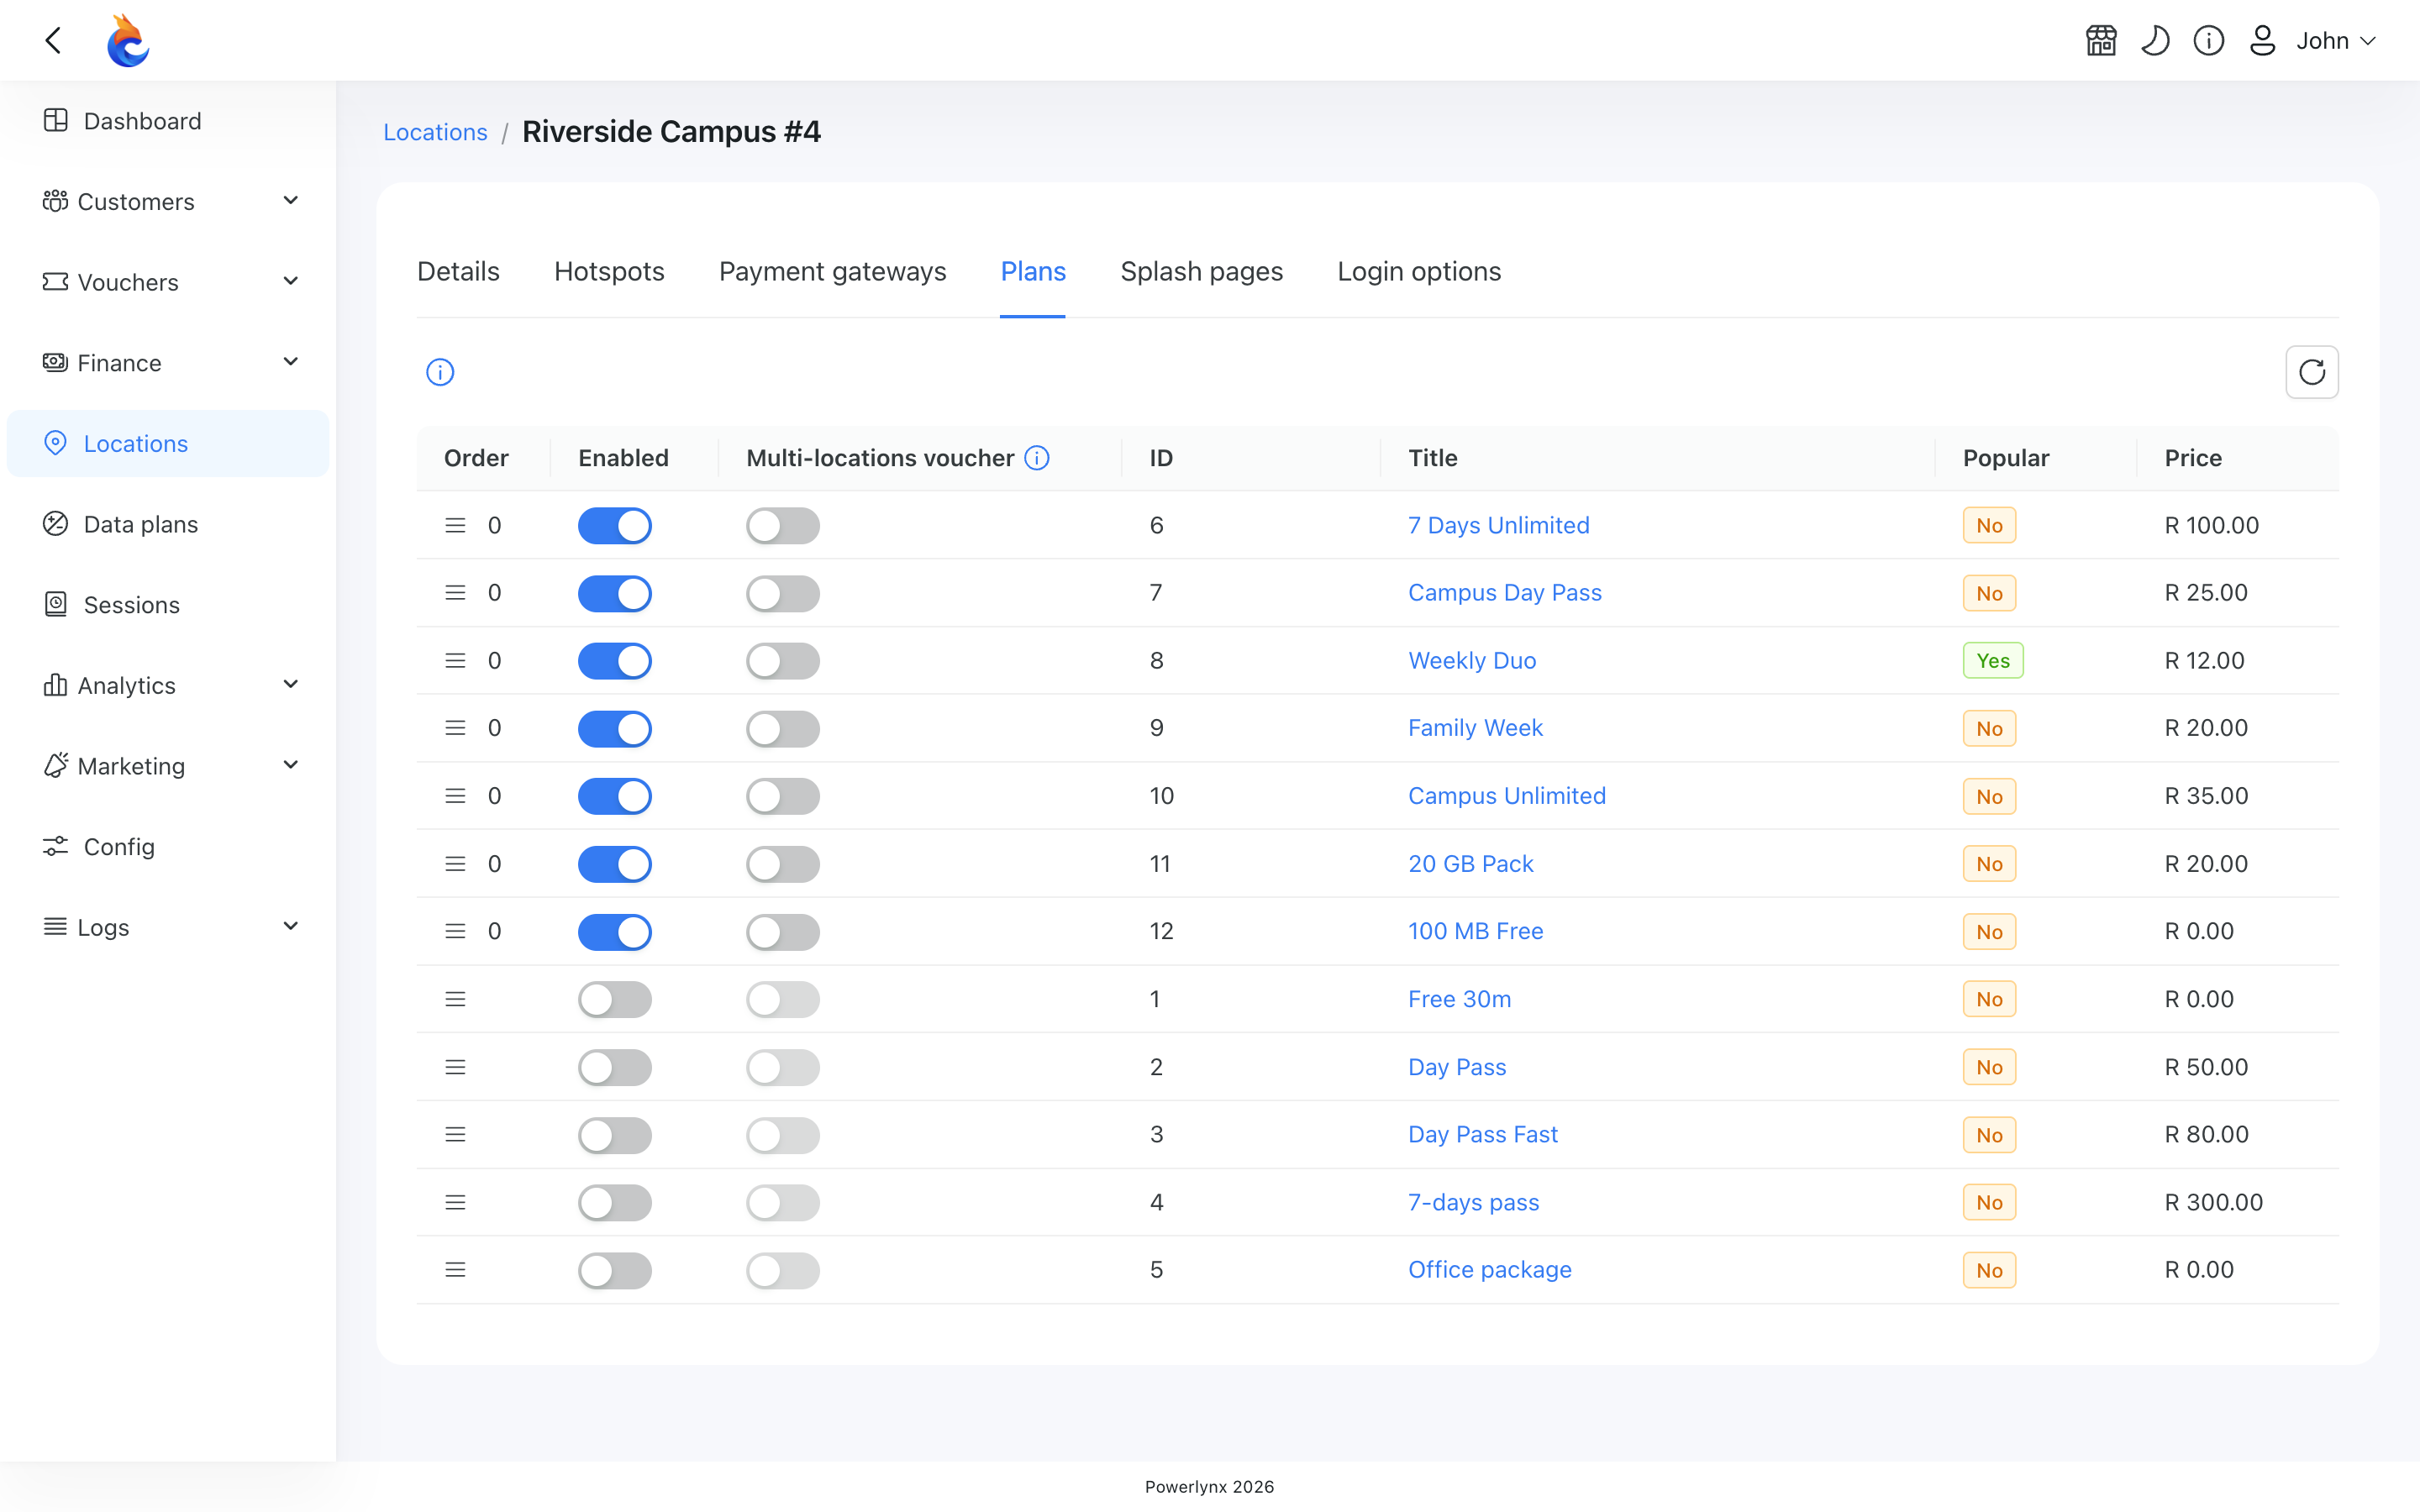Click the info icon in top bar

(2208, 41)
